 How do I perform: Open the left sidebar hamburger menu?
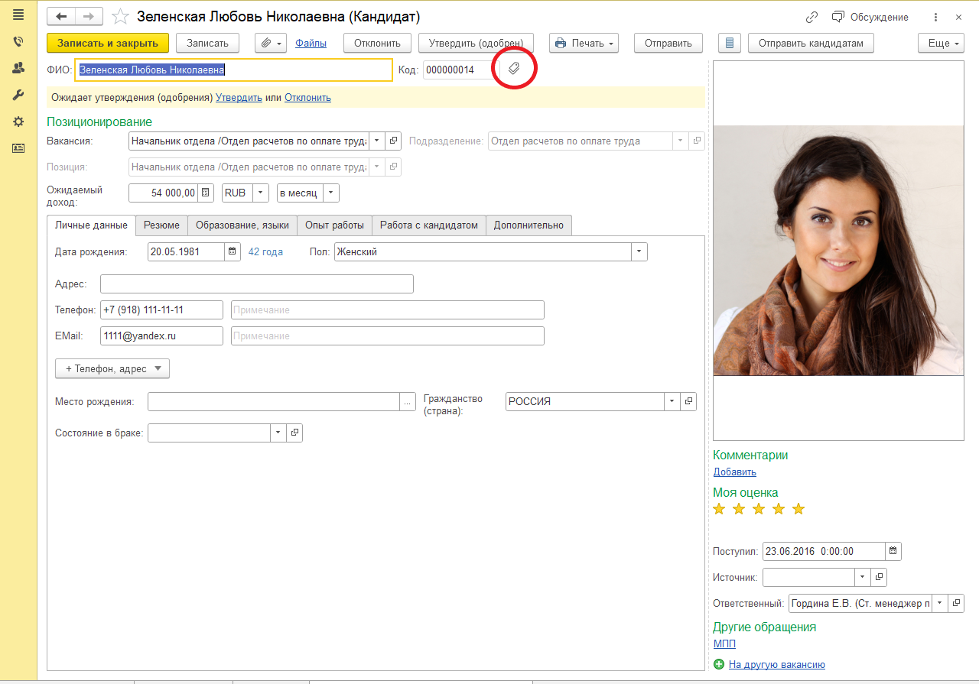click(x=18, y=15)
